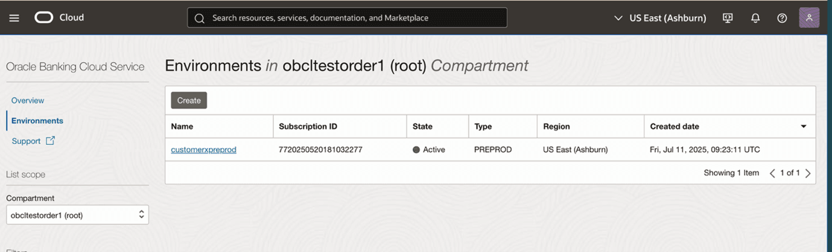
Task: Open the Overview section
Action: point(28,100)
